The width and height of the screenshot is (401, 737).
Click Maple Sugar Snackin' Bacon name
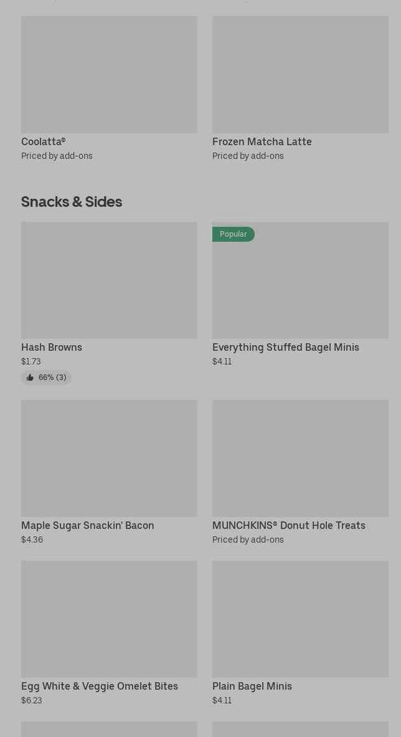pyautogui.click(x=87, y=525)
